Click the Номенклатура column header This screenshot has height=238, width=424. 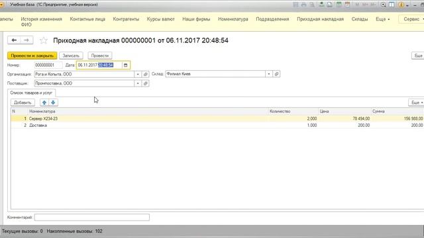tap(148, 111)
